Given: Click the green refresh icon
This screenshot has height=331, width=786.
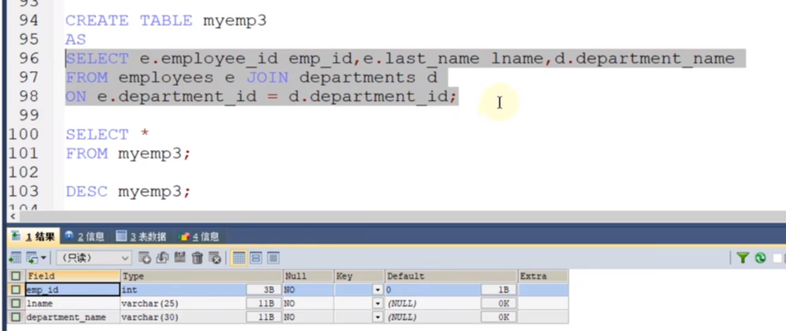Looking at the screenshot, I should click(x=760, y=258).
